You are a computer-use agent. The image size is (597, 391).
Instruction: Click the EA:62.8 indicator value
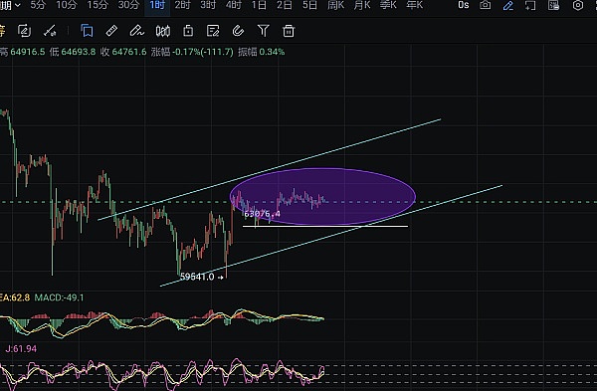15,297
